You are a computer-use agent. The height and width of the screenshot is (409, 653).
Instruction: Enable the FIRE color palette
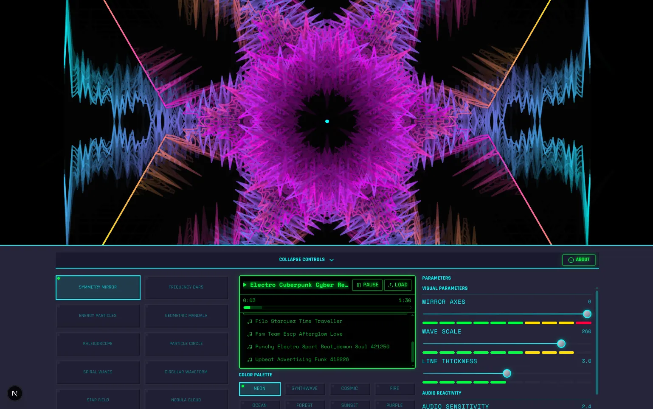click(x=394, y=389)
